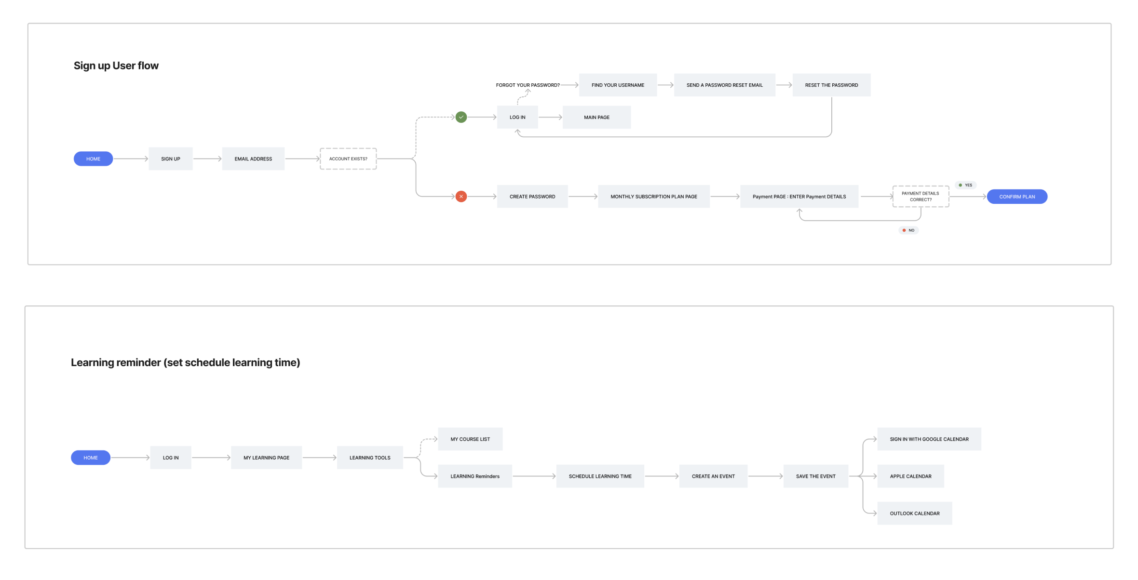Image resolution: width=1138 pixels, height=580 pixels.
Task: Select the LEARNING TOOLS node
Action: click(370, 458)
